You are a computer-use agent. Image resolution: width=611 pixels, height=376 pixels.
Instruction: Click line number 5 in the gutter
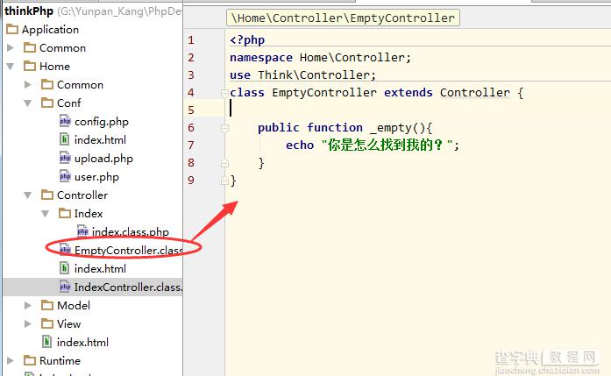pos(191,110)
